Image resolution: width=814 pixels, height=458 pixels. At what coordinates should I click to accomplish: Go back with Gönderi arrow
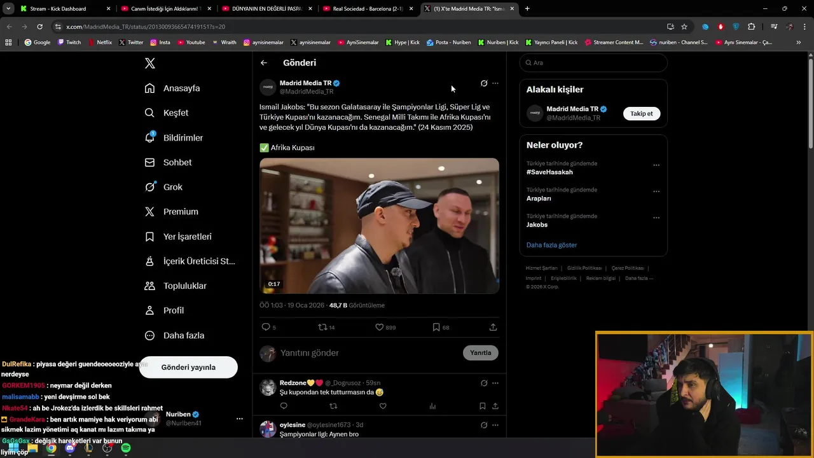(264, 63)
